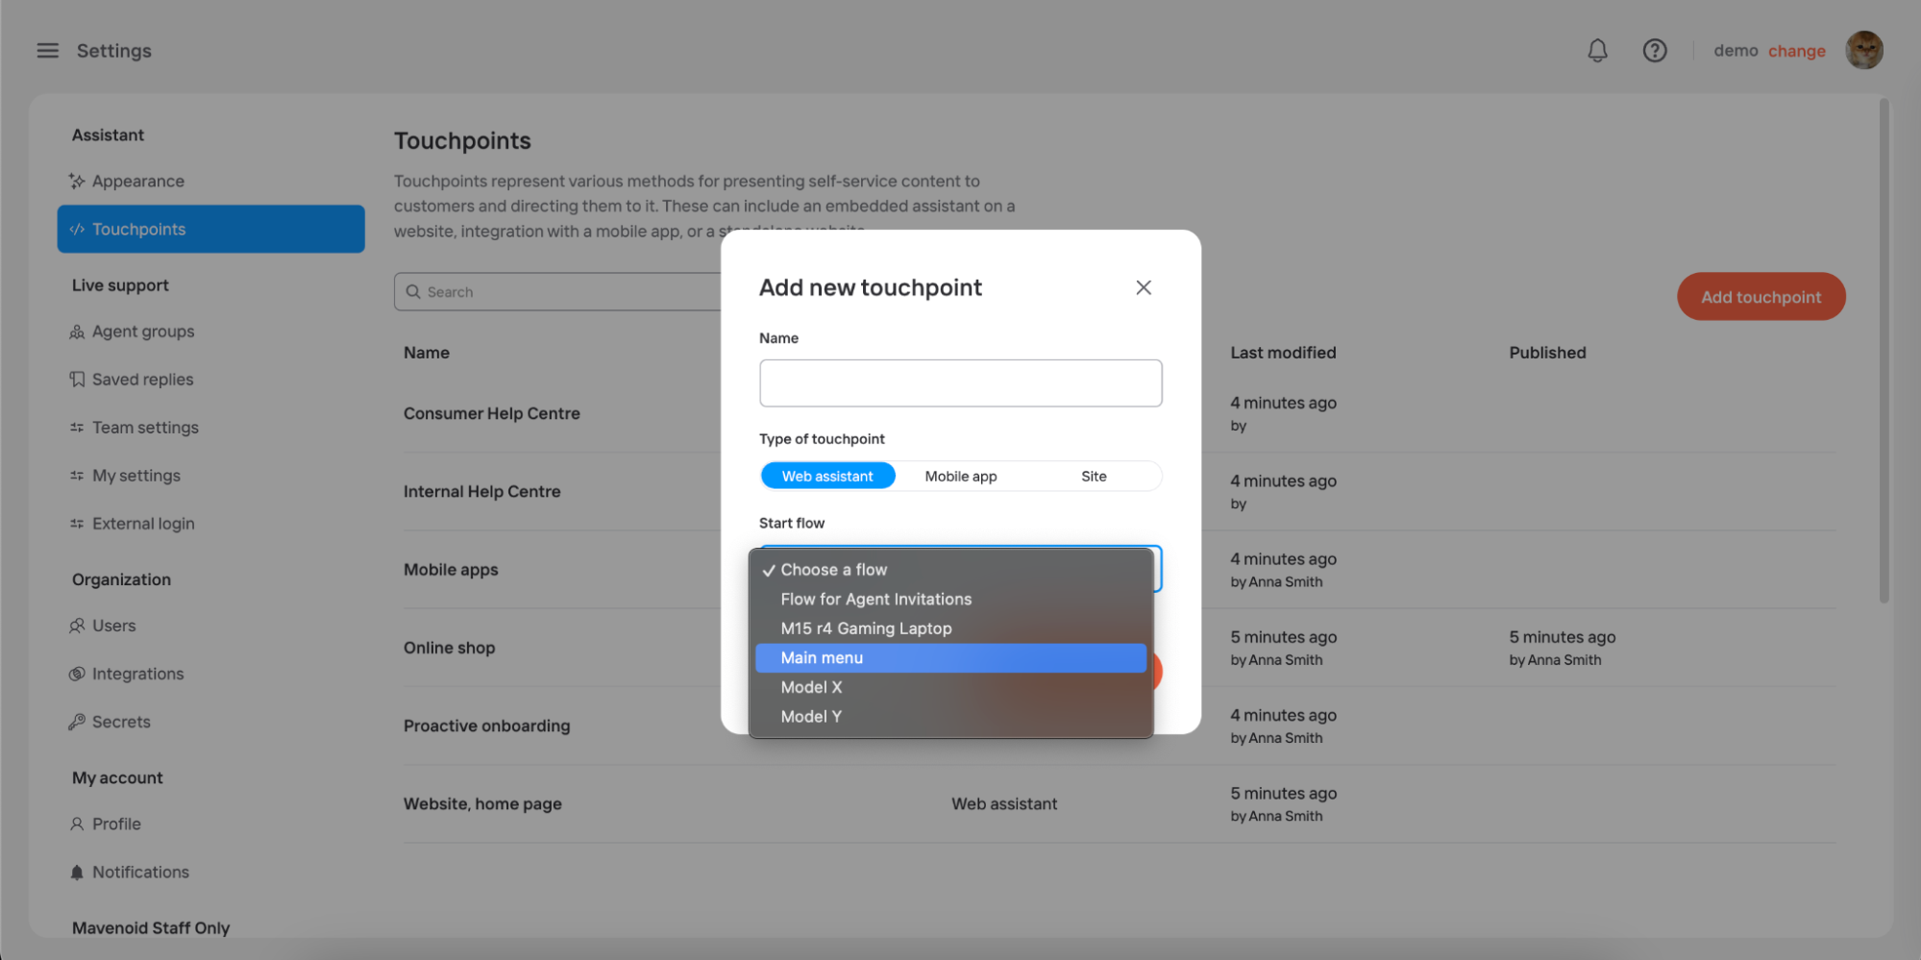Click the Saved replies bookmark icon
This screenshot has width=1921, height=960.
(77, 380)
